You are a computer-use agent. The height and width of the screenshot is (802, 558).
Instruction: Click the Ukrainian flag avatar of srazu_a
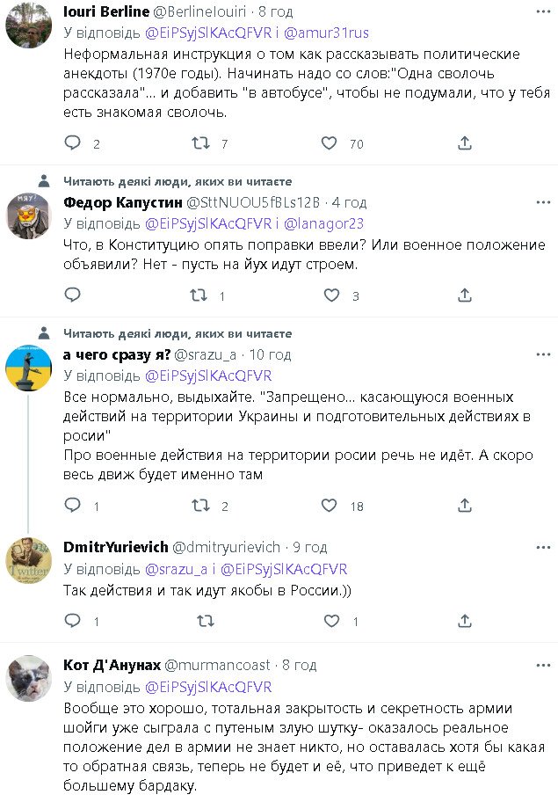click(28, 368)
